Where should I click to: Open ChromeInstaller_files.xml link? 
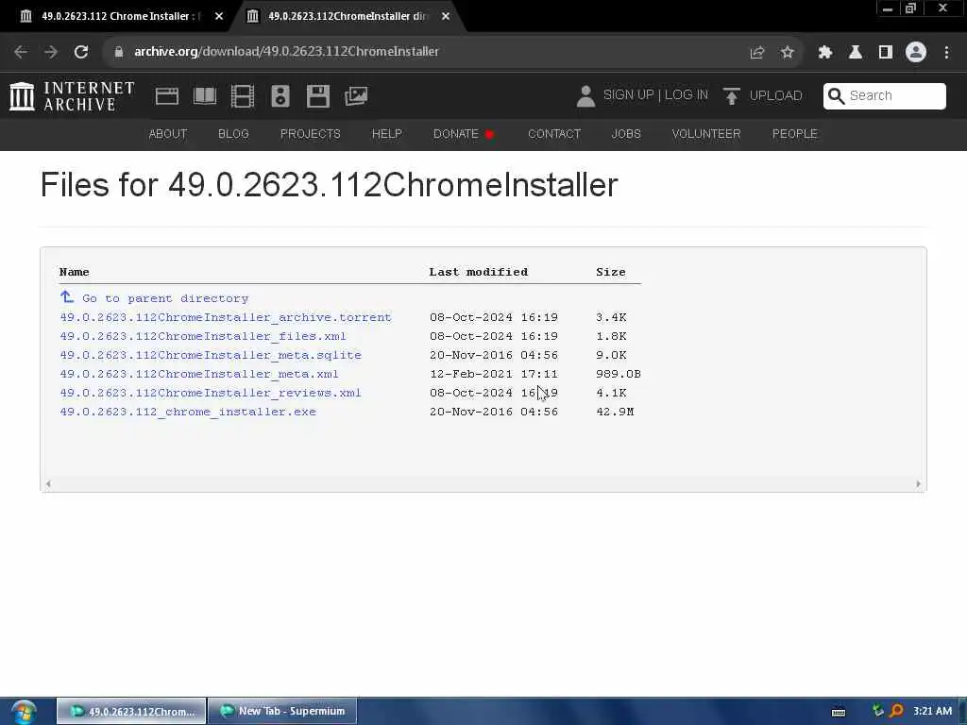point(203,336)
